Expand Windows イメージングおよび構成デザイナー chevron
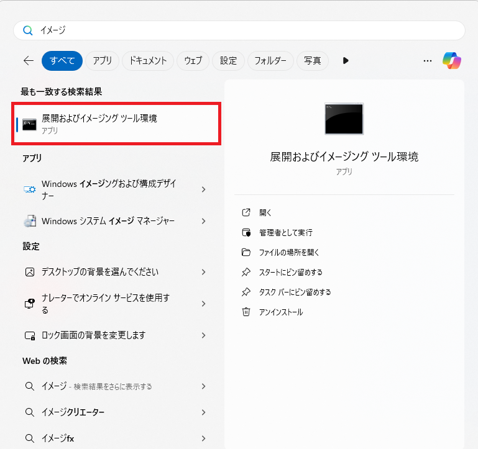The height and width of the screenshot is (449, 478). tap(203, 189)
